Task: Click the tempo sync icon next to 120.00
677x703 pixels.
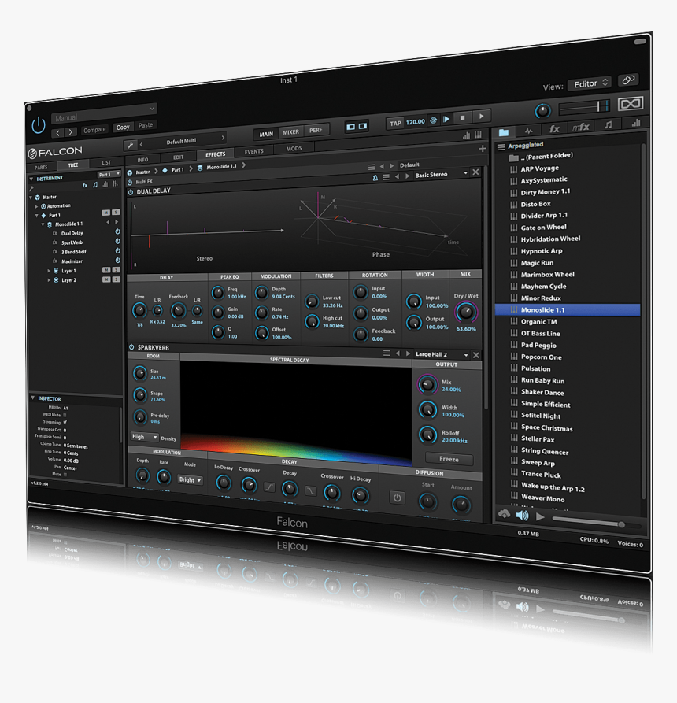Action: click(x=434, y=120)
